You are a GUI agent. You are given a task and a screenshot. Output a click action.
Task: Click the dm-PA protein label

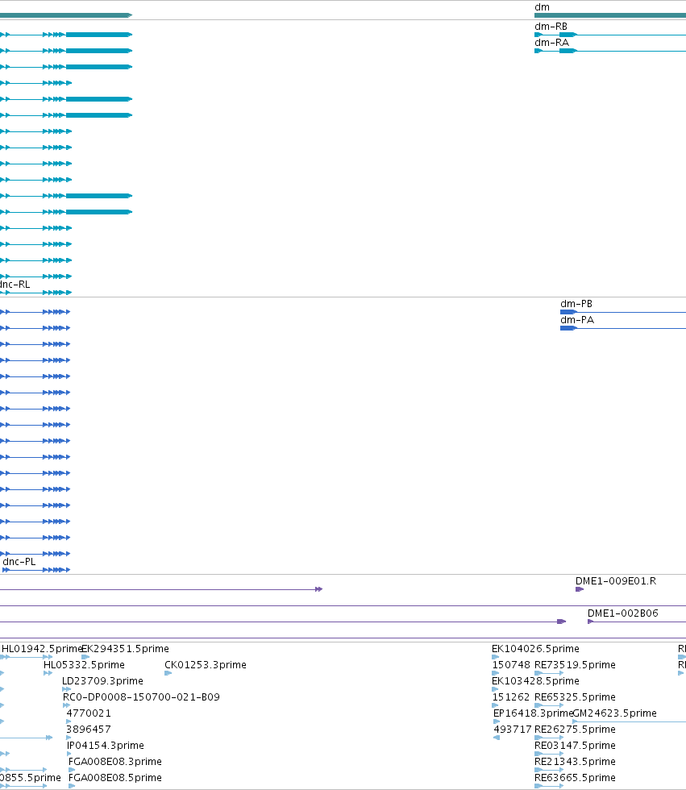click(577, 320)
